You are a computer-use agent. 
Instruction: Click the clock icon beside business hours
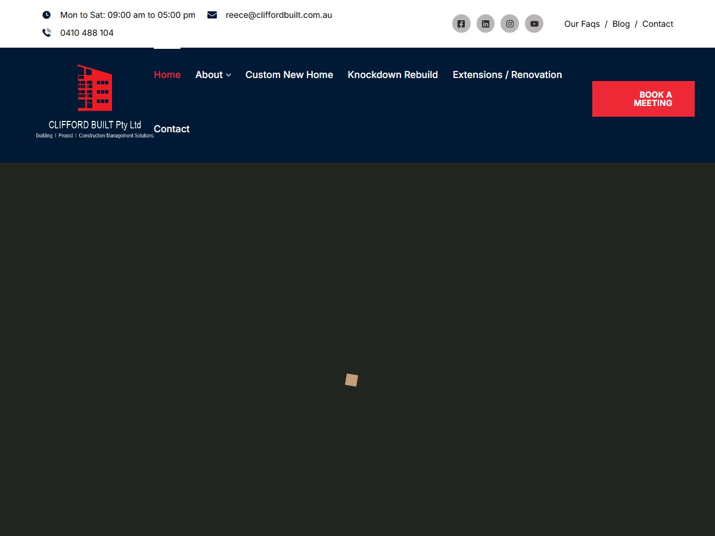[x=46, y=15]
